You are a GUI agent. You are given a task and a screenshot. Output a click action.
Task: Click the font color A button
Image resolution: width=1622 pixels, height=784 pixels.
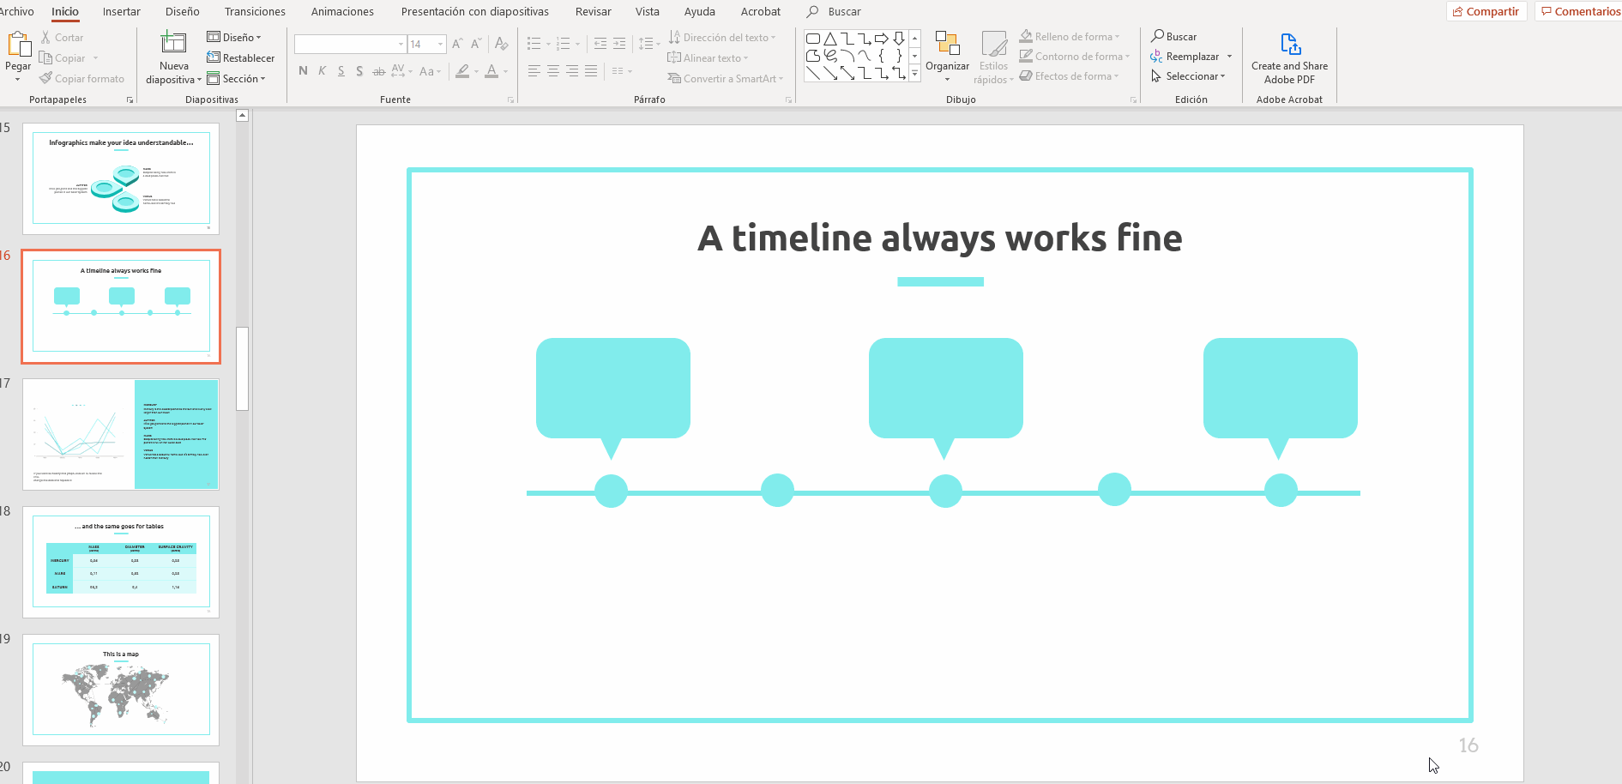coord(491,71)
